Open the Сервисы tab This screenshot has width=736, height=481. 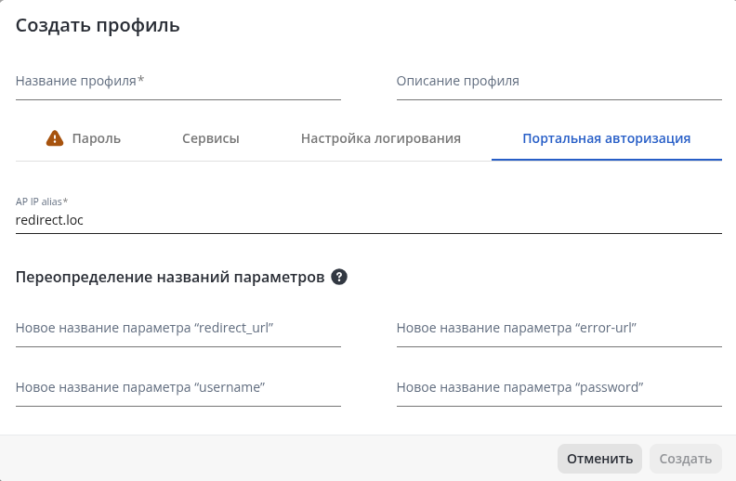(x=211, y=138)
